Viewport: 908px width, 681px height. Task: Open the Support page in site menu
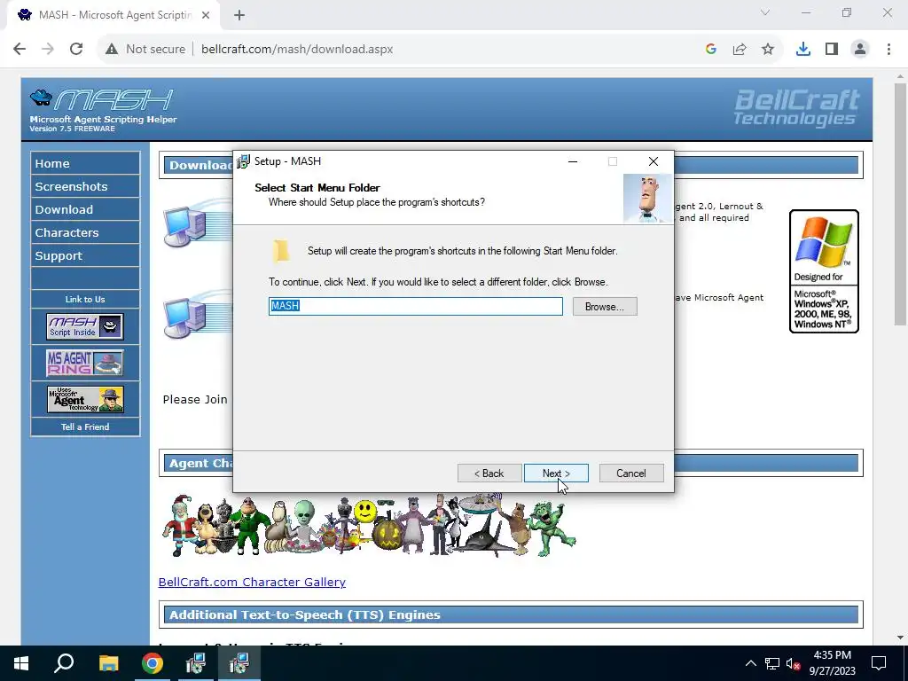point(85,256)
